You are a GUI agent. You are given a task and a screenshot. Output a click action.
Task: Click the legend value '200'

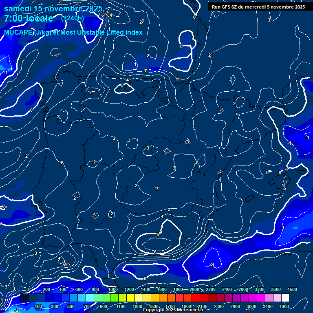[x=46, y=289]
